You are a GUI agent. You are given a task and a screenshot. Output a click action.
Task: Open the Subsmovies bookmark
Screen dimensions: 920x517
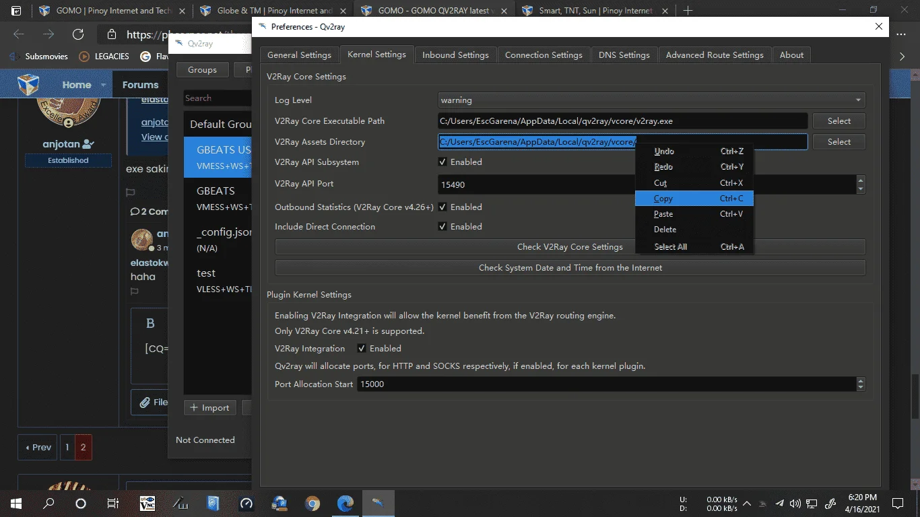(x=39, y=57)
